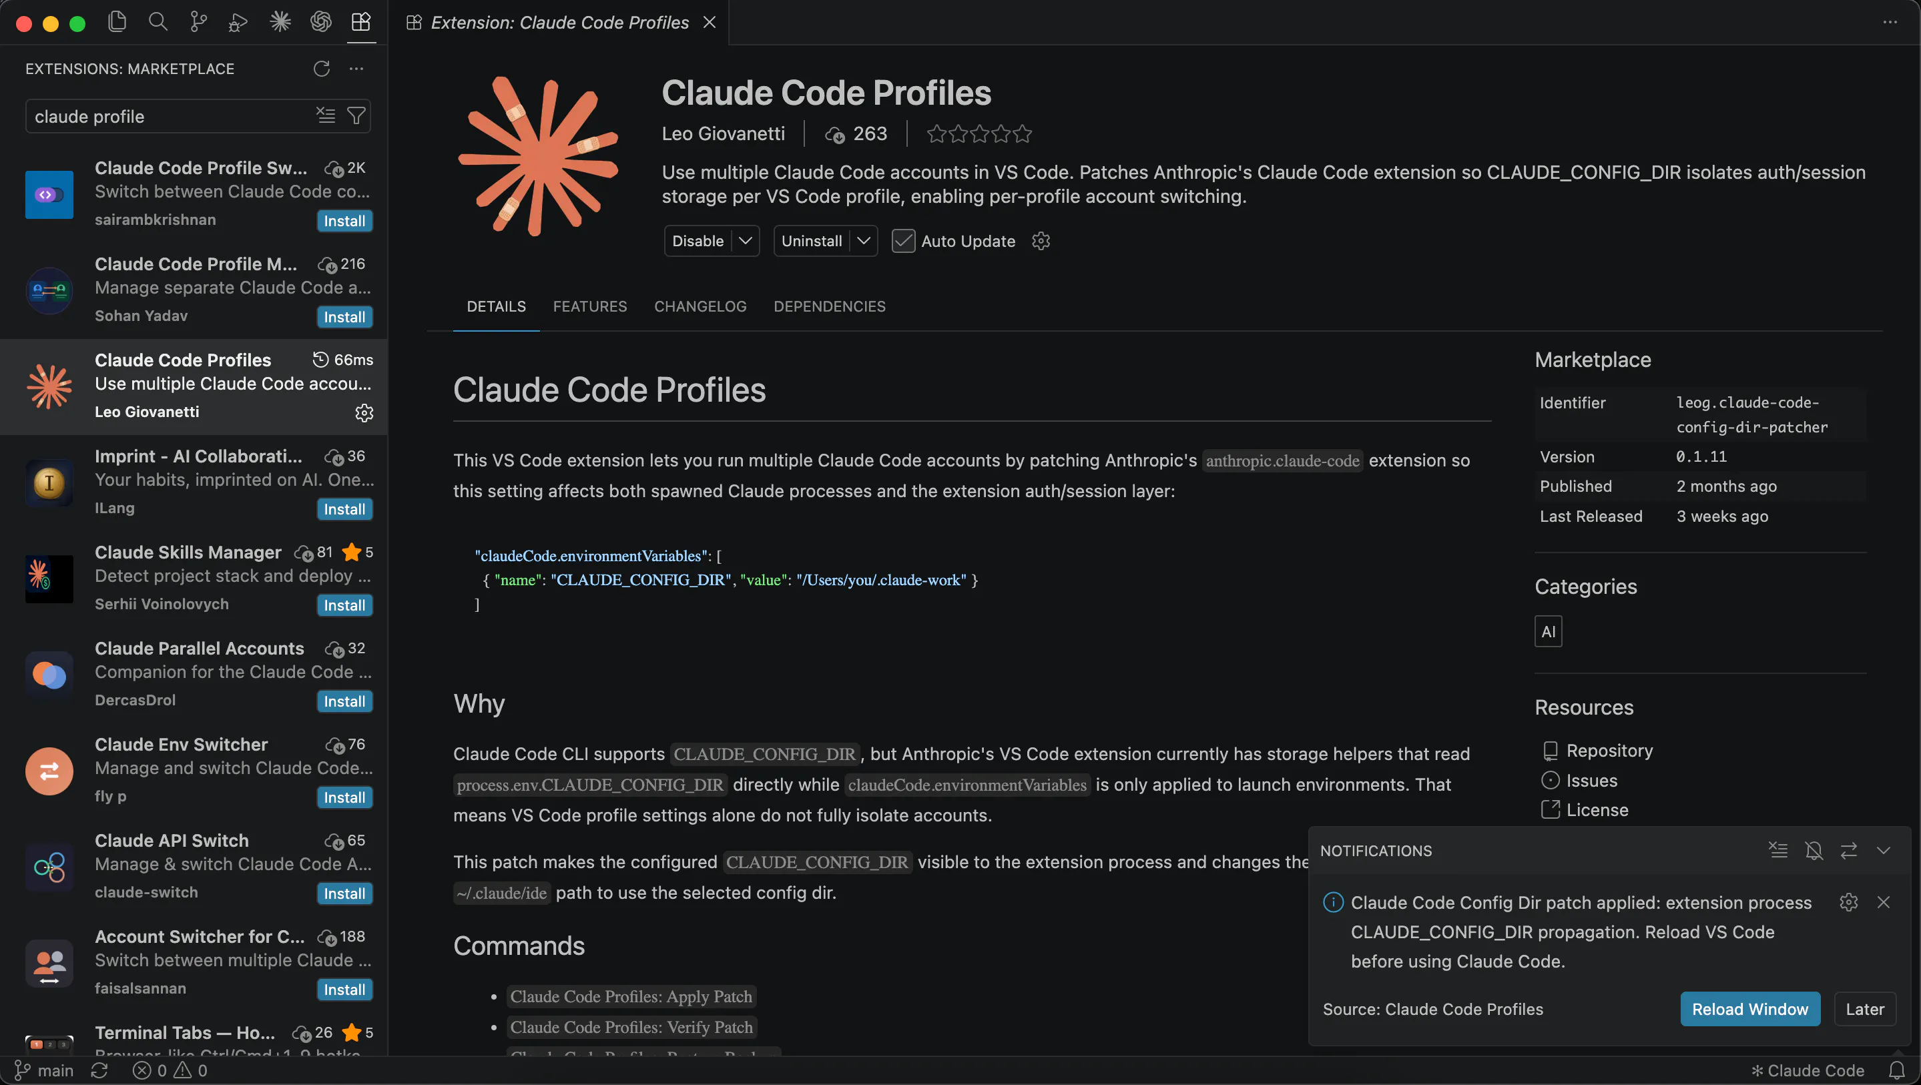Dismiss the Claude Code Config Dir notification
This screenshot has height=1085, width=1921.
click(1884, 902)
